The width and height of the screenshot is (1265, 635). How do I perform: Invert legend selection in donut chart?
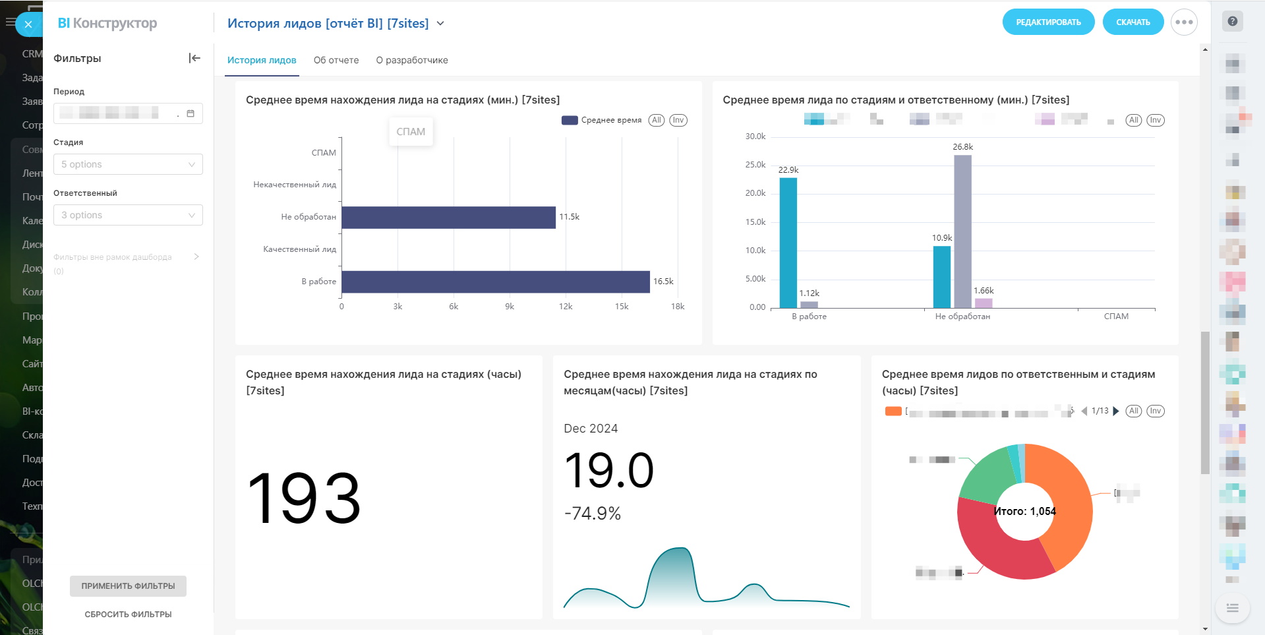[1156, 411]
